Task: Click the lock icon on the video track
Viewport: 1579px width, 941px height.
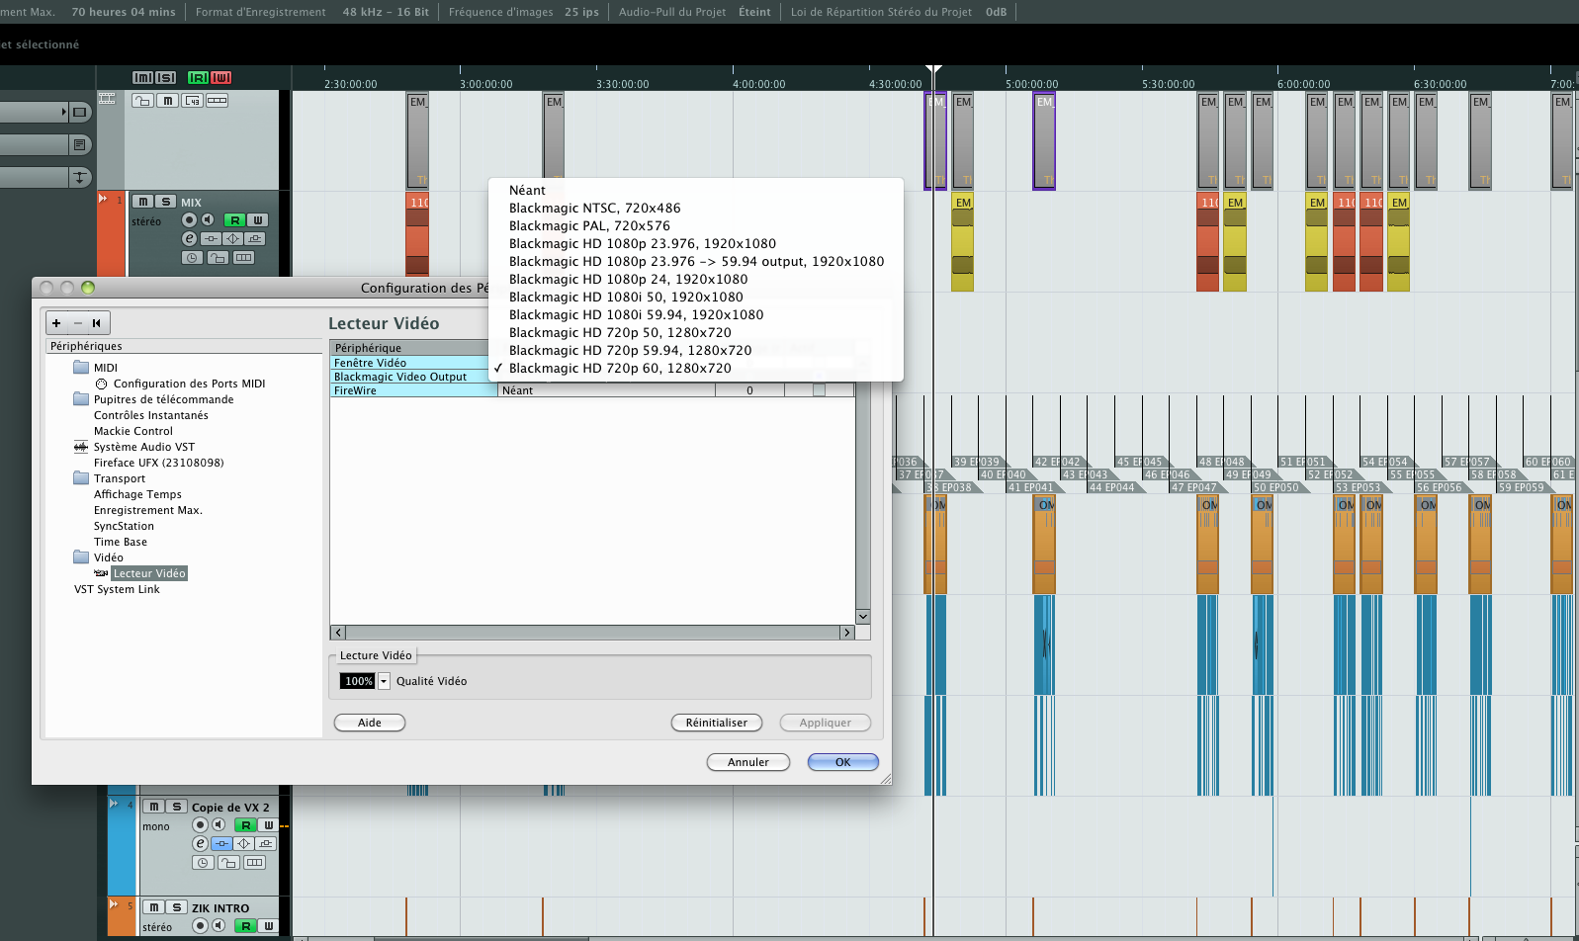Action: coord(142,100)
